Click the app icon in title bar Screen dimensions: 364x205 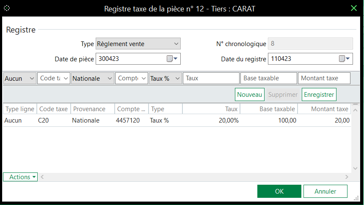[7, 8]
